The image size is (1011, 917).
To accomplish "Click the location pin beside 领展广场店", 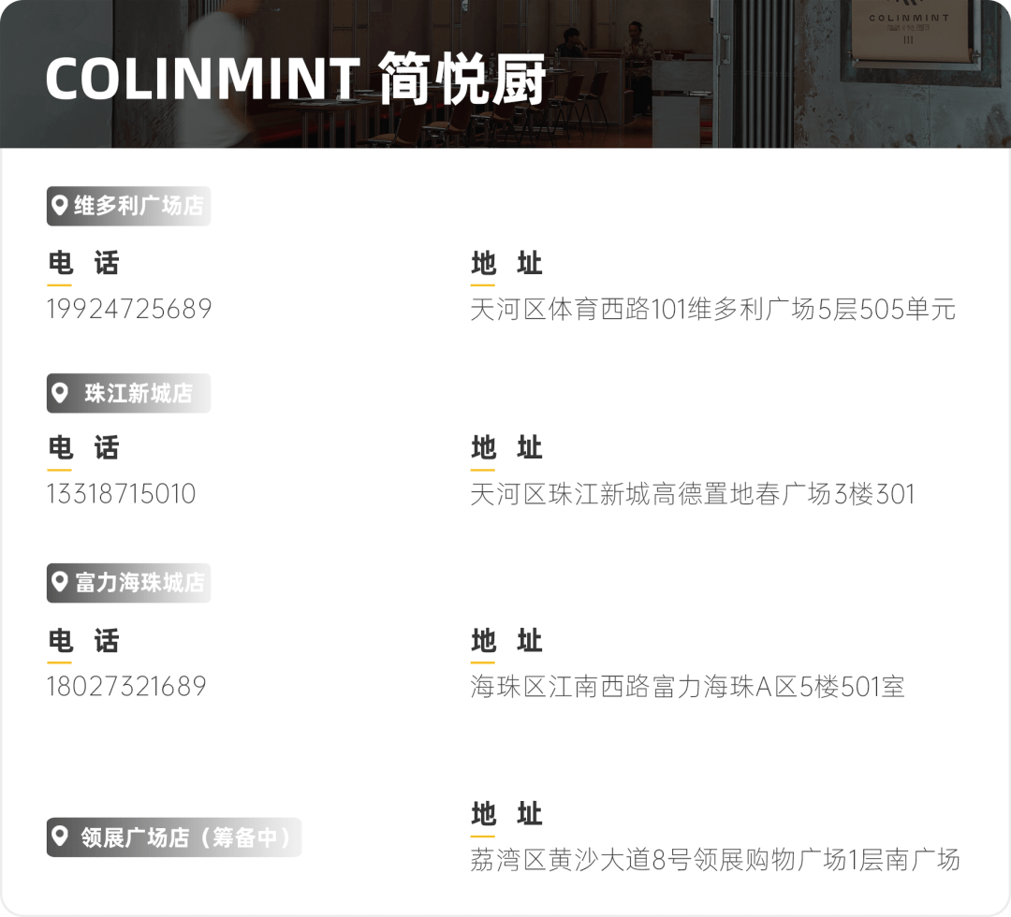I will [59, 837].
